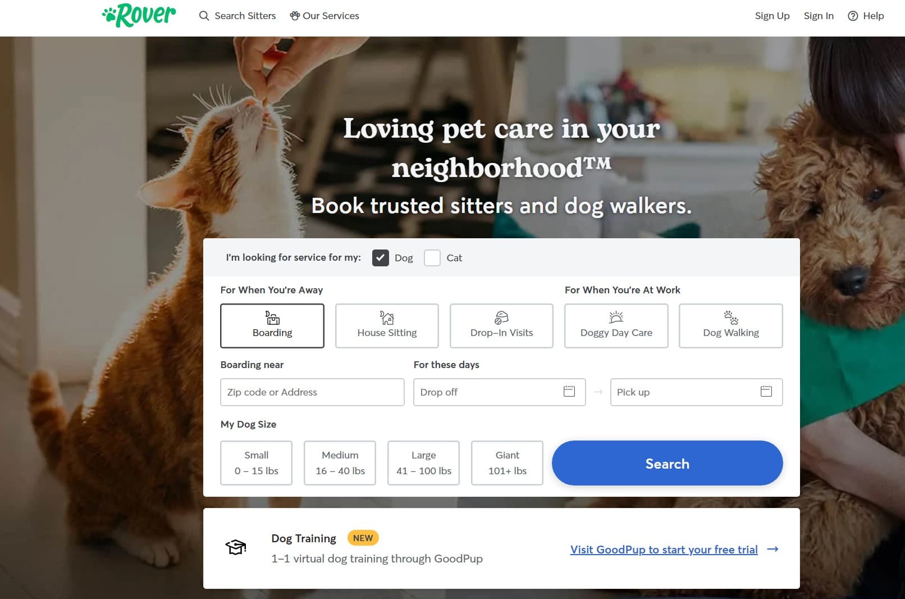Click the Help question mark icon
The image size is (905, 599).
pyautogui.click(x=853, y=16)
